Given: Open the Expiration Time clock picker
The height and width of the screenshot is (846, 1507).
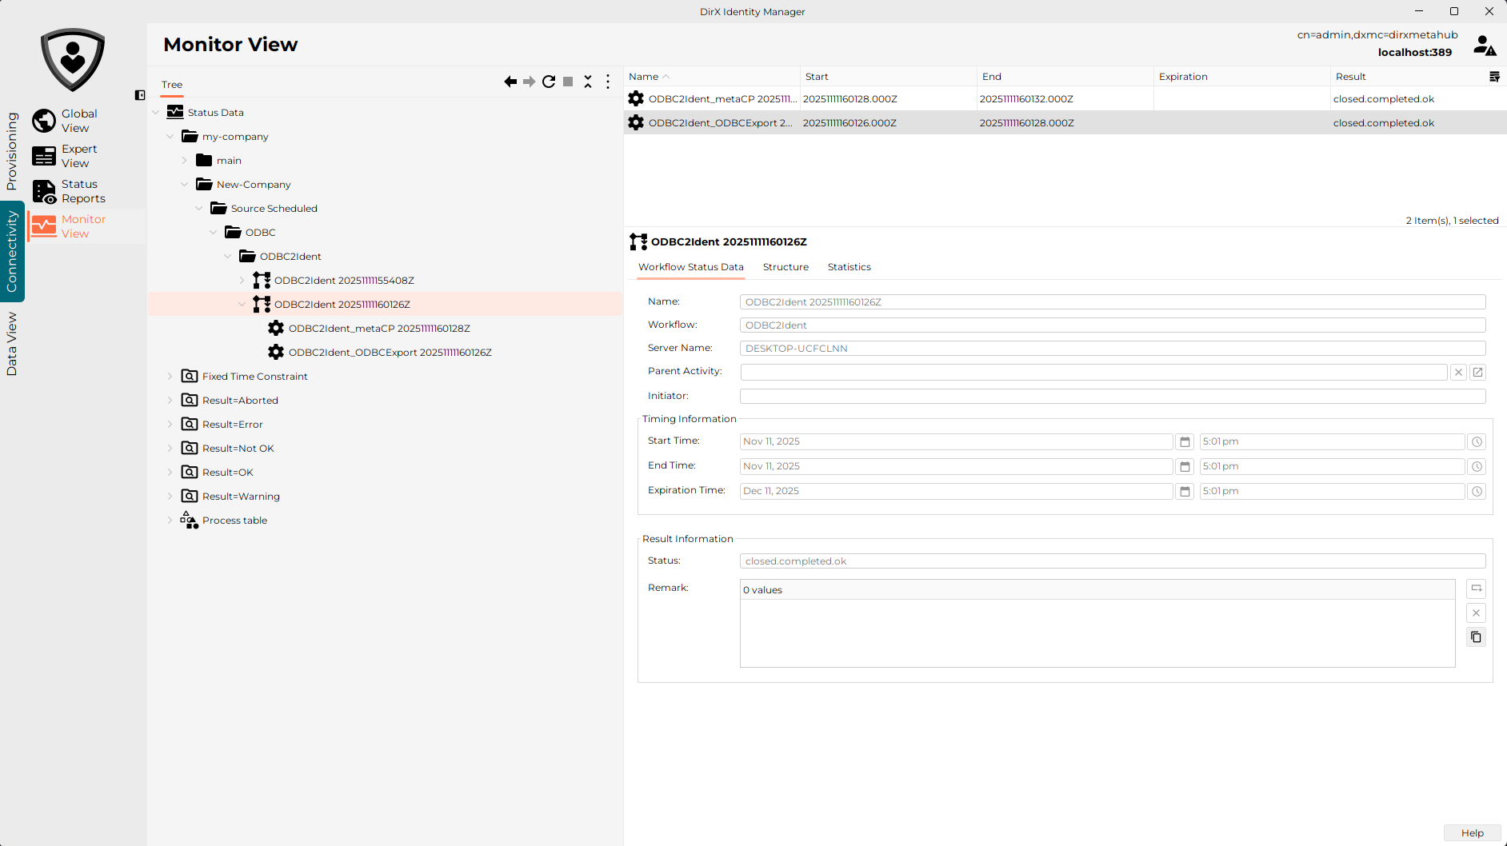Looking at the screenshot, I should click(1477, 492).
